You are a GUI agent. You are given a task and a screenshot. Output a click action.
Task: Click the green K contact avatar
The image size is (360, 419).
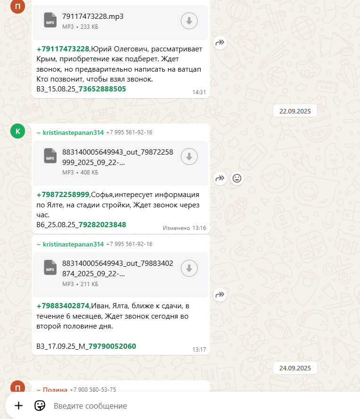click(17, 131)
